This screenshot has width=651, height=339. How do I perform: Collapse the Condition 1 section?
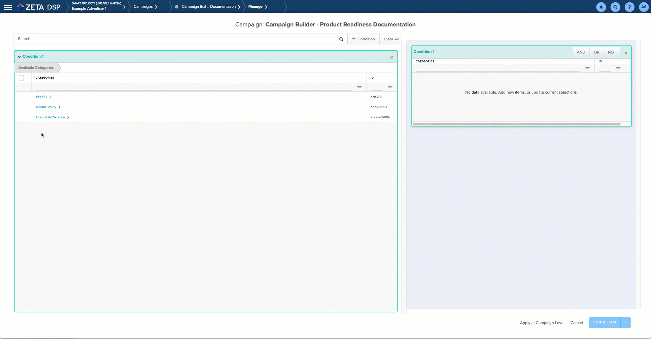(20, 57)
